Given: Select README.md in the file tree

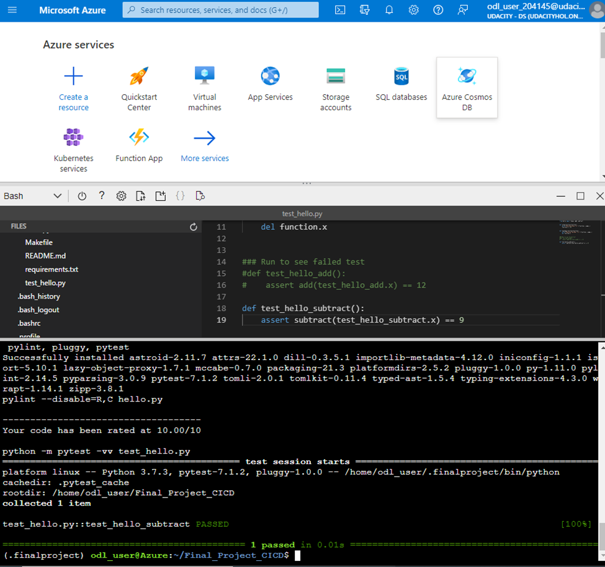Looking at the screenshot, I should coord(45,256).
